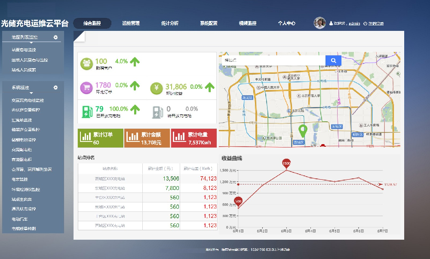This screenshot has width=430, height=259.
Task: Click the admin user avatar photo
Action: (x=319, y=23)
